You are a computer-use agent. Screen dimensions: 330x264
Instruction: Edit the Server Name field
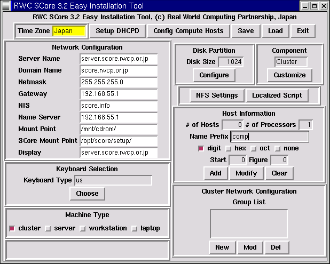pos(119,59)
